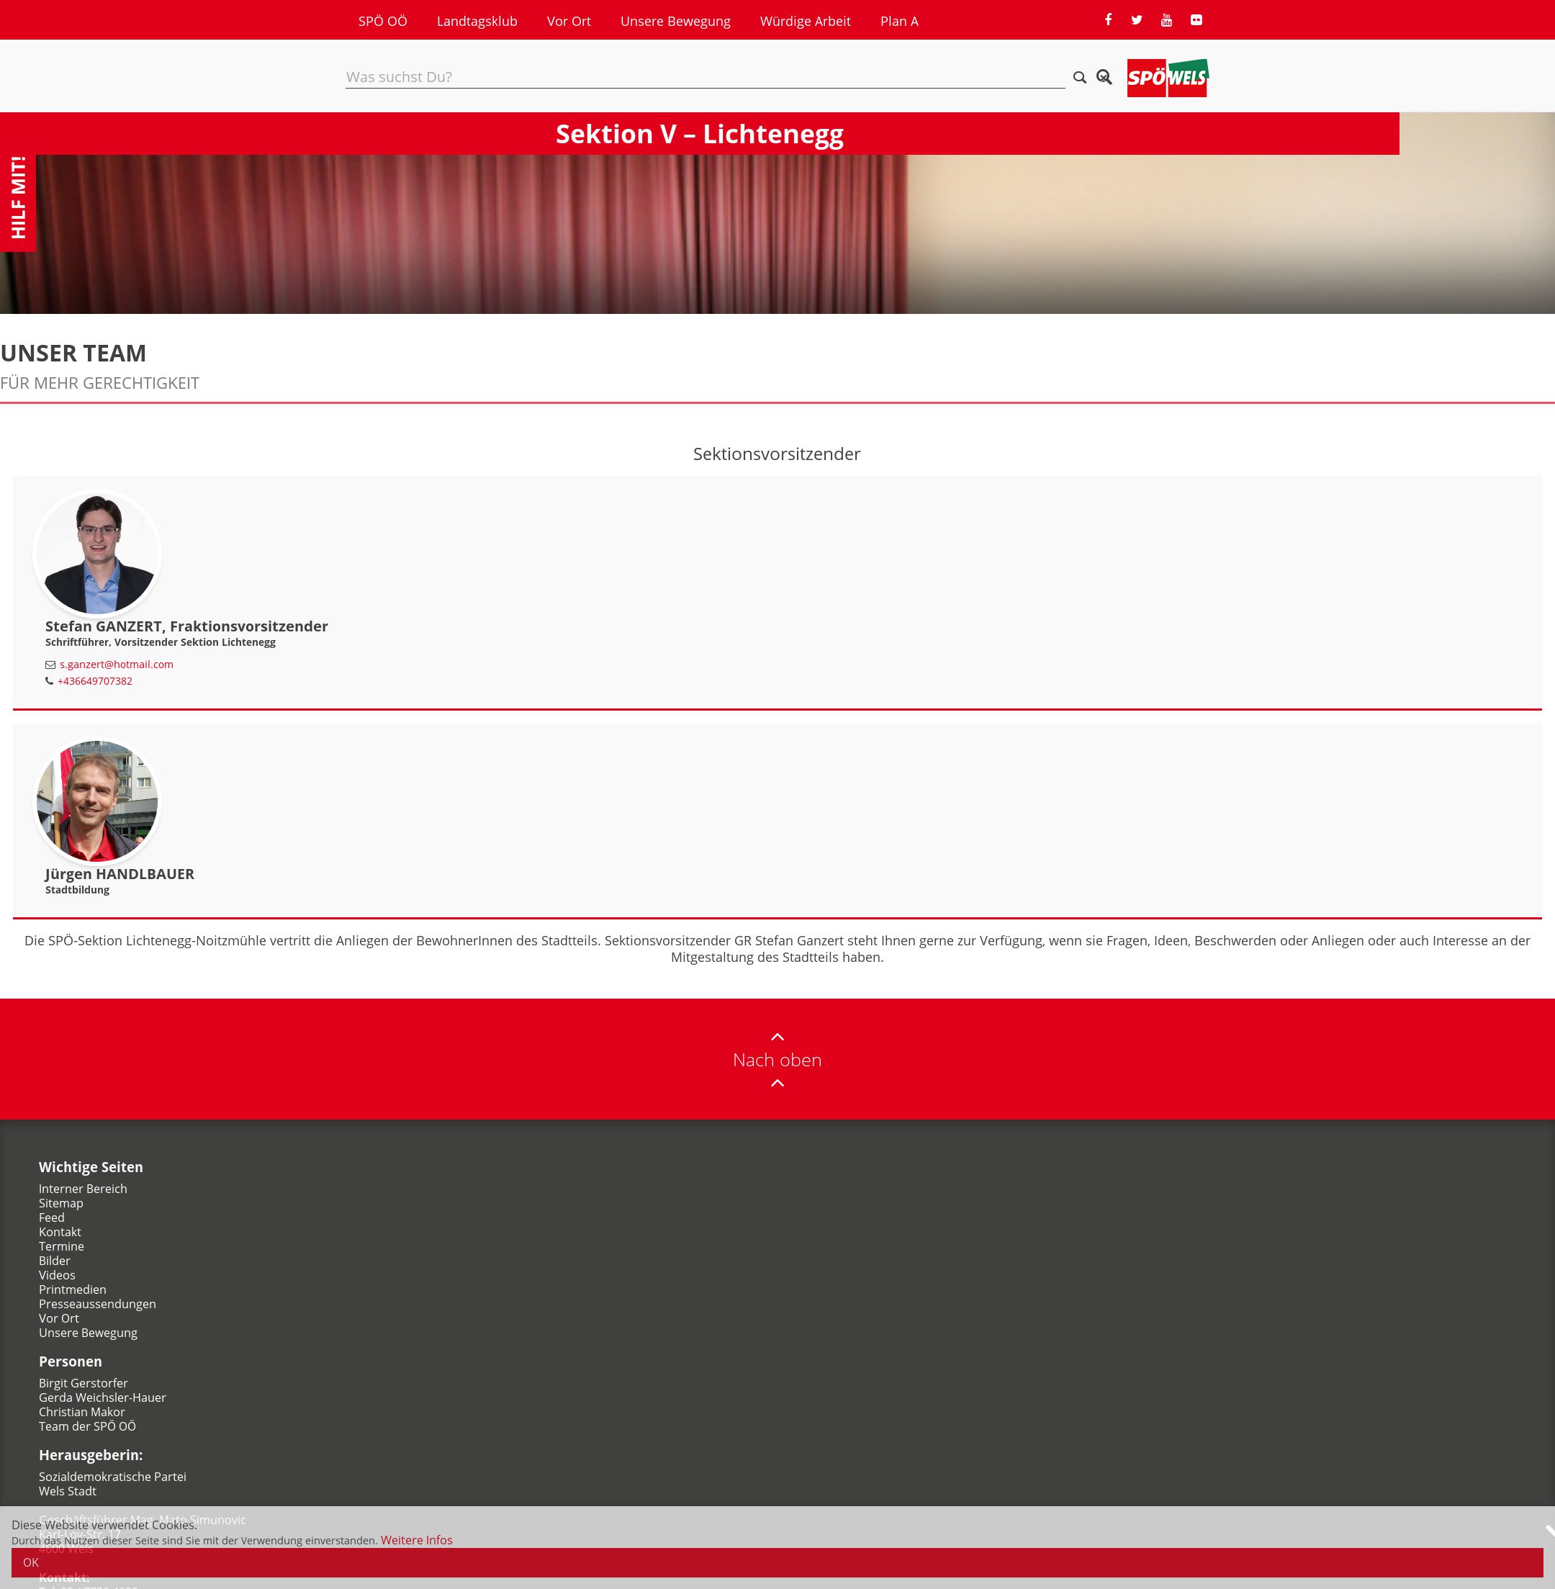Open Birgit Gerstorfer person link
The height and width of the screenshot is (1589, 1555).
point(84,1383)
